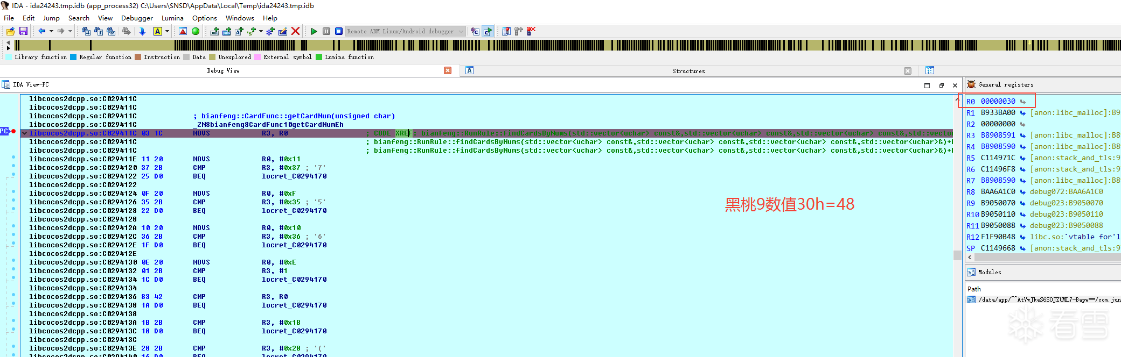
Task: Click the blue asterisk plus icon
Action: tap(270, 31)
